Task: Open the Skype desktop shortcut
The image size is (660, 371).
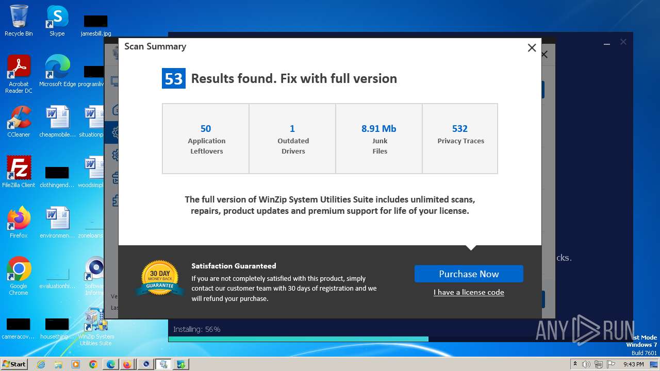Action: tap(57, 21)
